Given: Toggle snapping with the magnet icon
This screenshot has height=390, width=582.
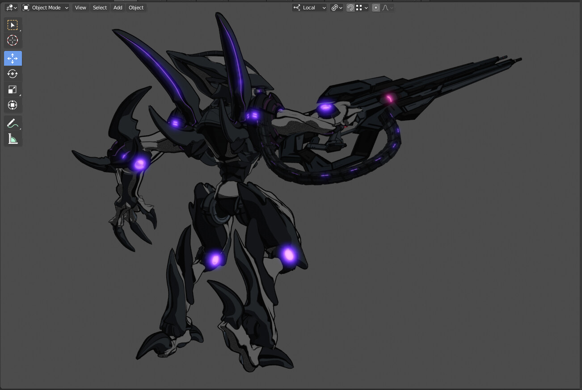Looking at the screenshot, I should pos(350,8).
